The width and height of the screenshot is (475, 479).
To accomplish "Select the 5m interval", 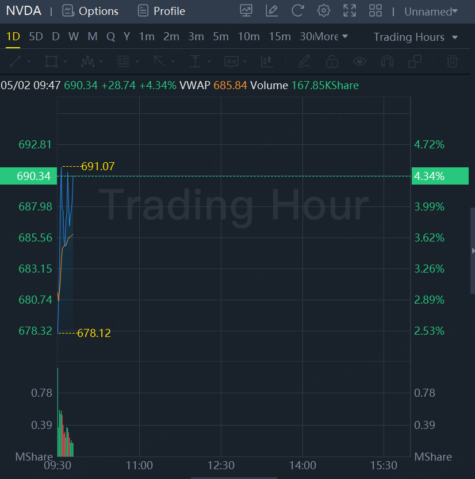I will [221, 37].
